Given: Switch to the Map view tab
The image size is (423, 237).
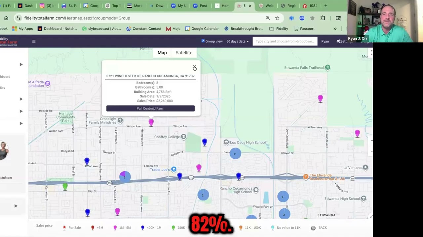Looking at the screenshot, I should (162, 53).
